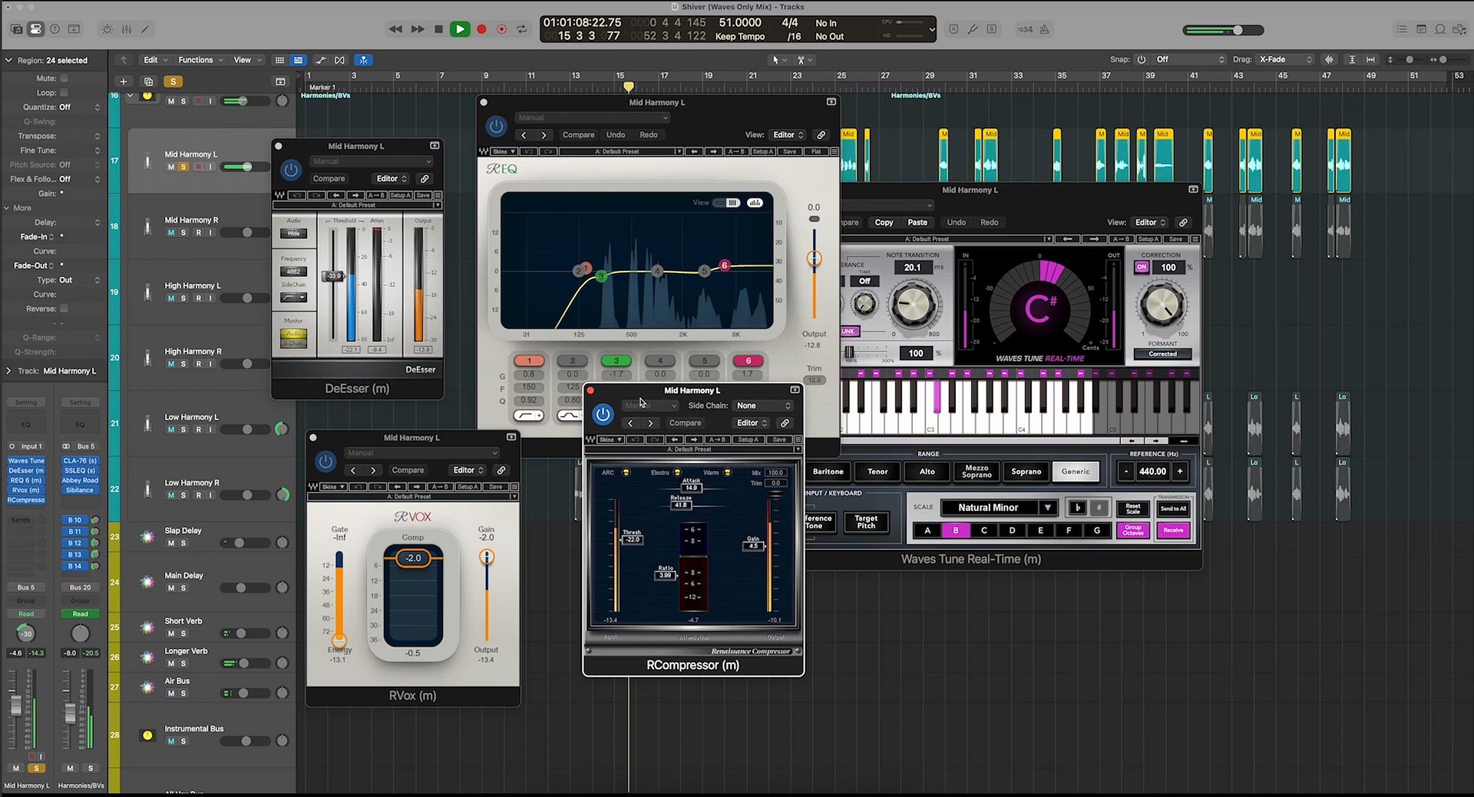The image size is (1474, 797).
Task: Open the Media Browser icon
Action: [x=1459, y=29]
